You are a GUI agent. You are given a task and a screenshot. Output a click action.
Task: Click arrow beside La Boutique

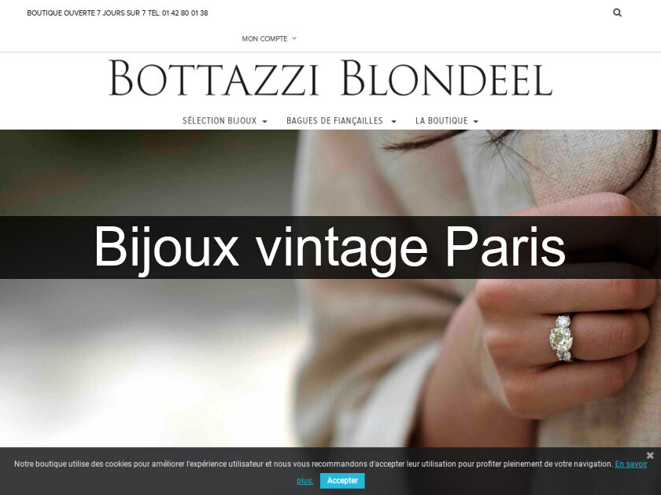coord(476,122)
